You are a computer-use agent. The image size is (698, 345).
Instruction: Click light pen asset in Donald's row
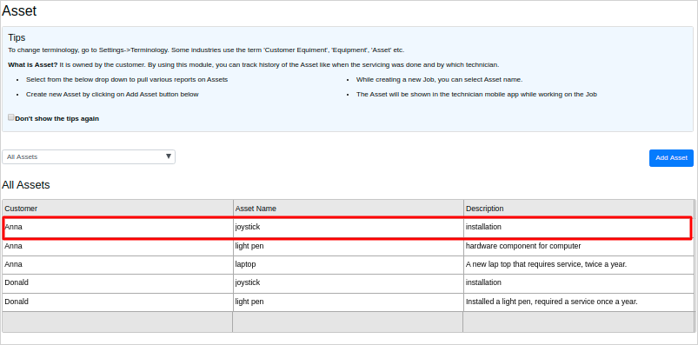(x=249, y=302)
